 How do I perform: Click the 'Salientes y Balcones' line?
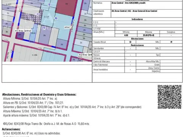coord(72,107)
